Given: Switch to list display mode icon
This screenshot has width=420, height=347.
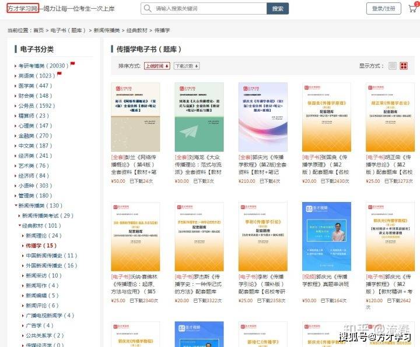Looking at the screenshot, I should tap(393, 66).
